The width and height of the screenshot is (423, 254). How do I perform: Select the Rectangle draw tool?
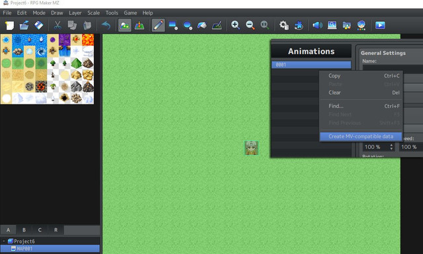coord(173,25)
